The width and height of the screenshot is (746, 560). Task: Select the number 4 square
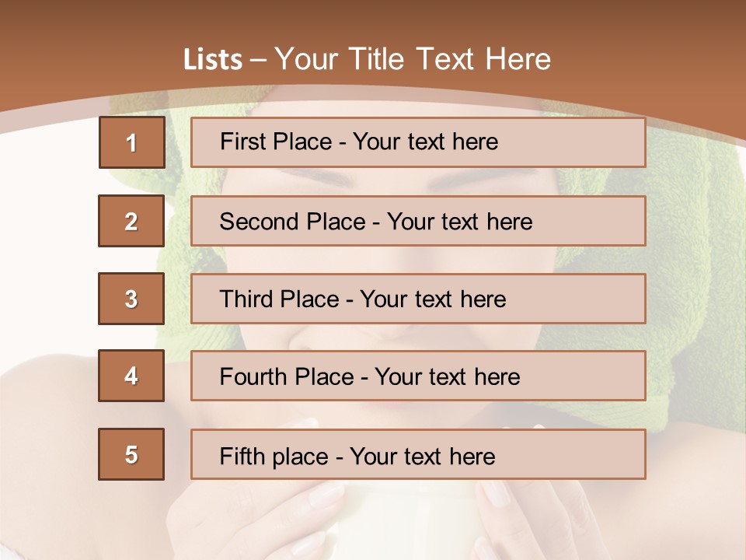131,376
